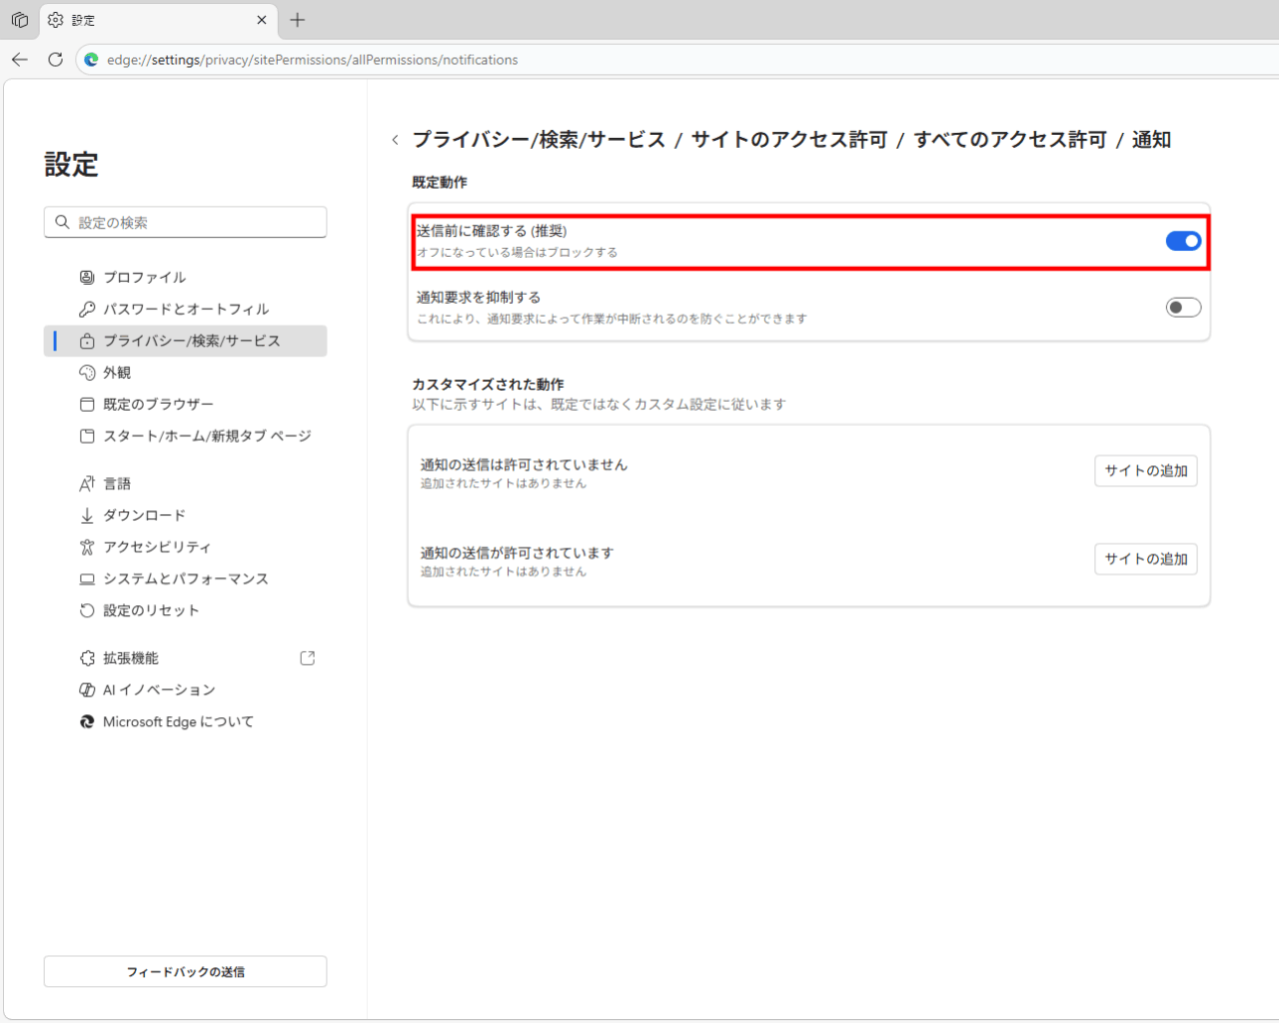Screen dimensions: 1279x1023
Task: Click the Edge logo in address bar
Action: coord(92,60)
